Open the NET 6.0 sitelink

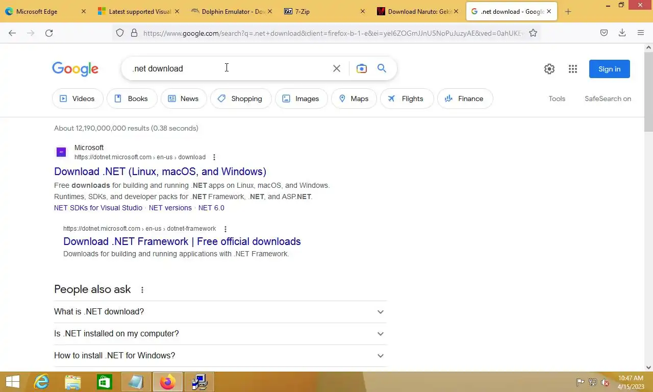[211, 208]
